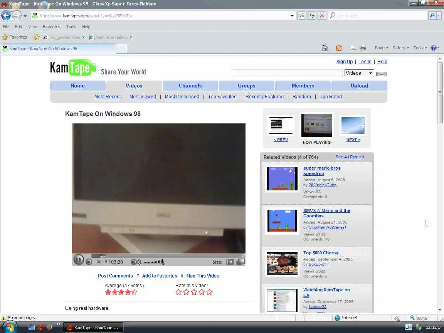Click the Top 5000 Cheese video thumbnail
The height and width of the screenshot is (333, 444).
pyautogui.click(x=282, y=264)
